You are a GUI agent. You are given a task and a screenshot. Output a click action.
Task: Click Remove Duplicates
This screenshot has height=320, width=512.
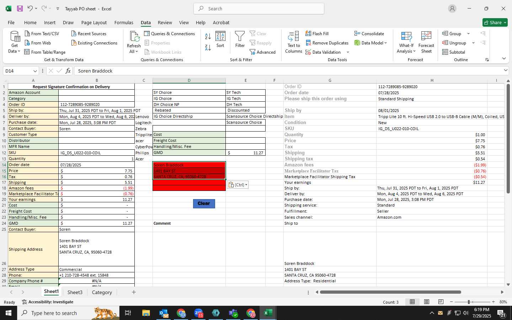(327, 43)
